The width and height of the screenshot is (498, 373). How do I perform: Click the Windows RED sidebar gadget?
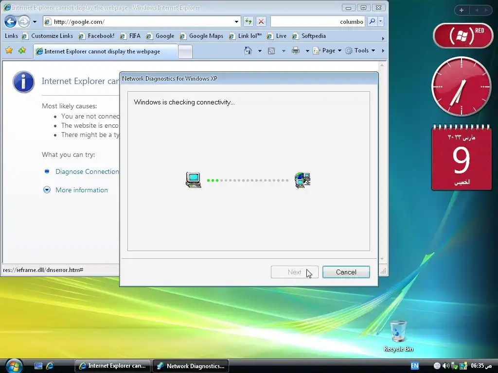(x=463, y=35)
